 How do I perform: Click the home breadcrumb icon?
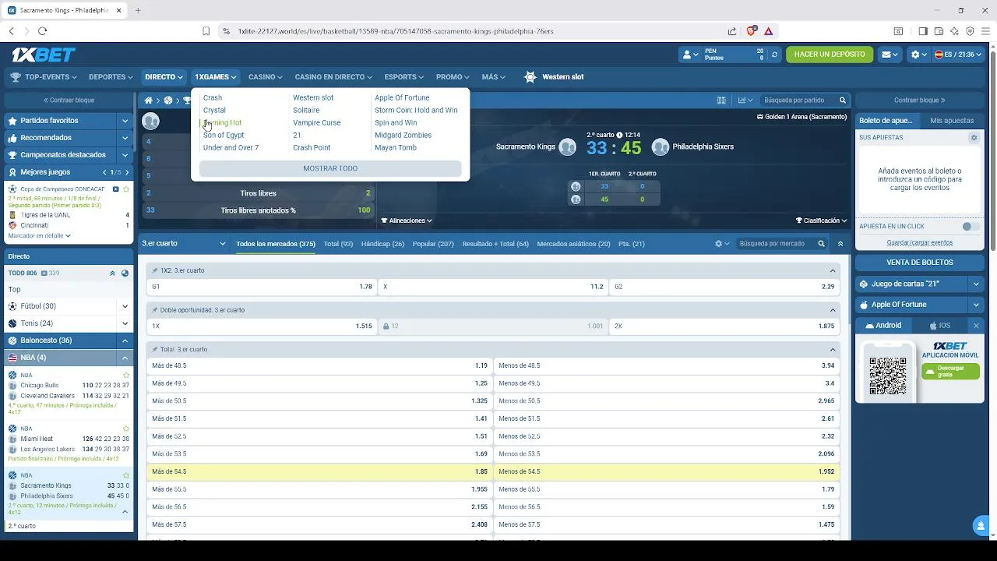[149, 101]
